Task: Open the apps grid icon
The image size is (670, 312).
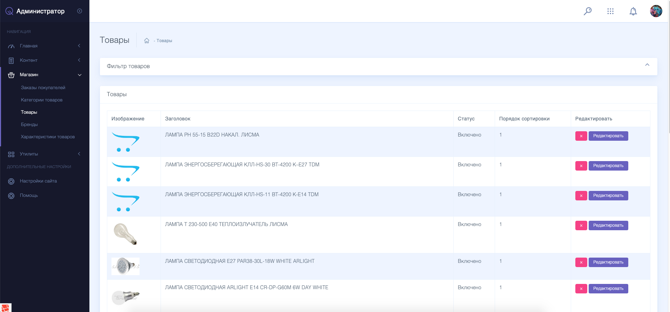Action: pos(610,11)
